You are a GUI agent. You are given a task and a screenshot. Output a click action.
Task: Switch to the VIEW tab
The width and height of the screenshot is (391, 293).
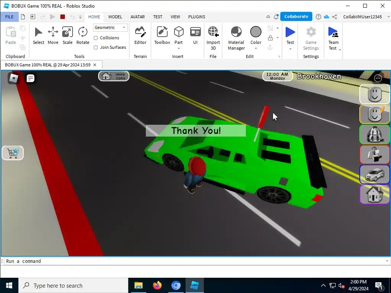tap(175, 17)
